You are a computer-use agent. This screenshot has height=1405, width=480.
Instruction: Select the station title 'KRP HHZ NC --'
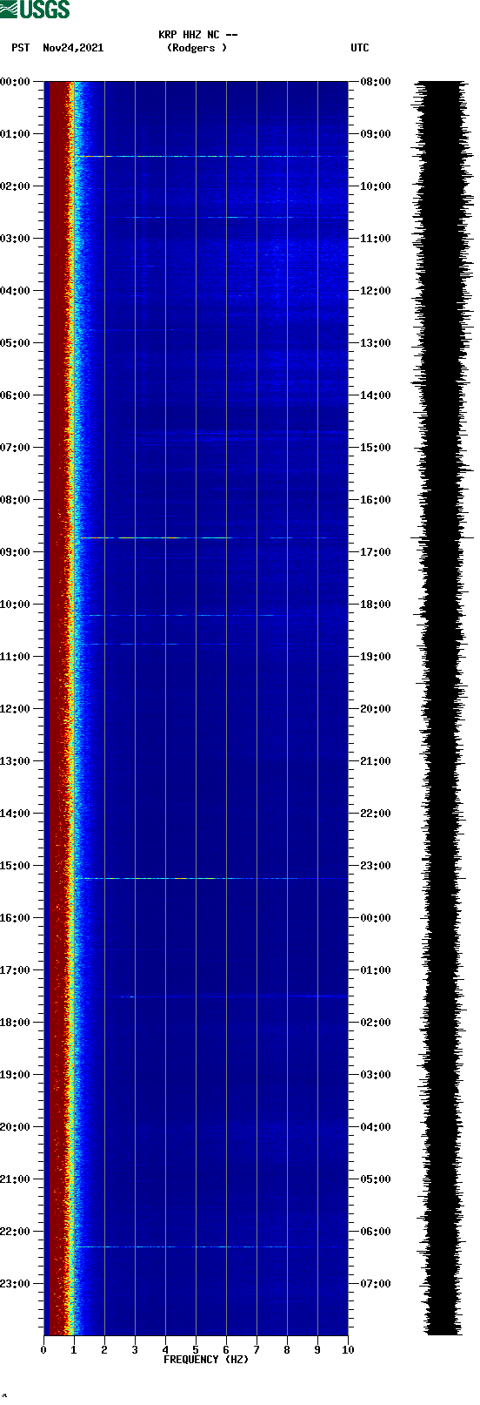[x=198, y=35]
